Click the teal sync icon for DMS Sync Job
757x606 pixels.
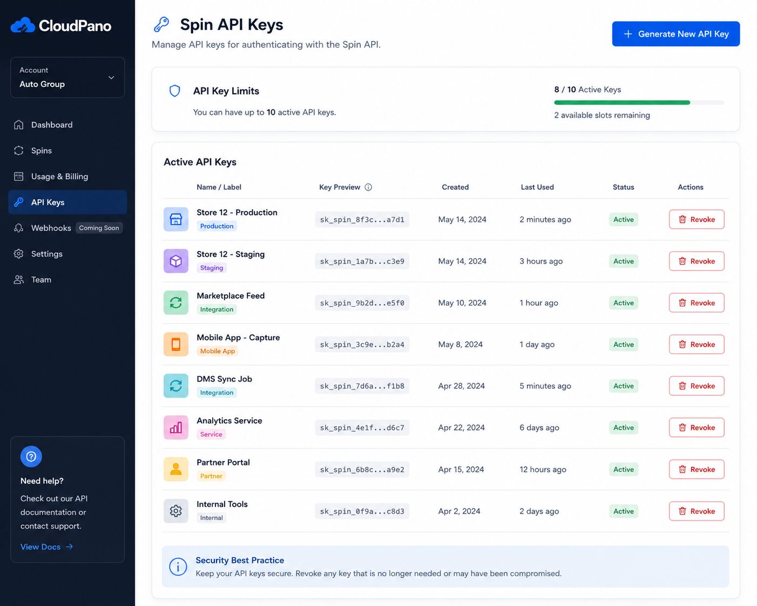176,386
